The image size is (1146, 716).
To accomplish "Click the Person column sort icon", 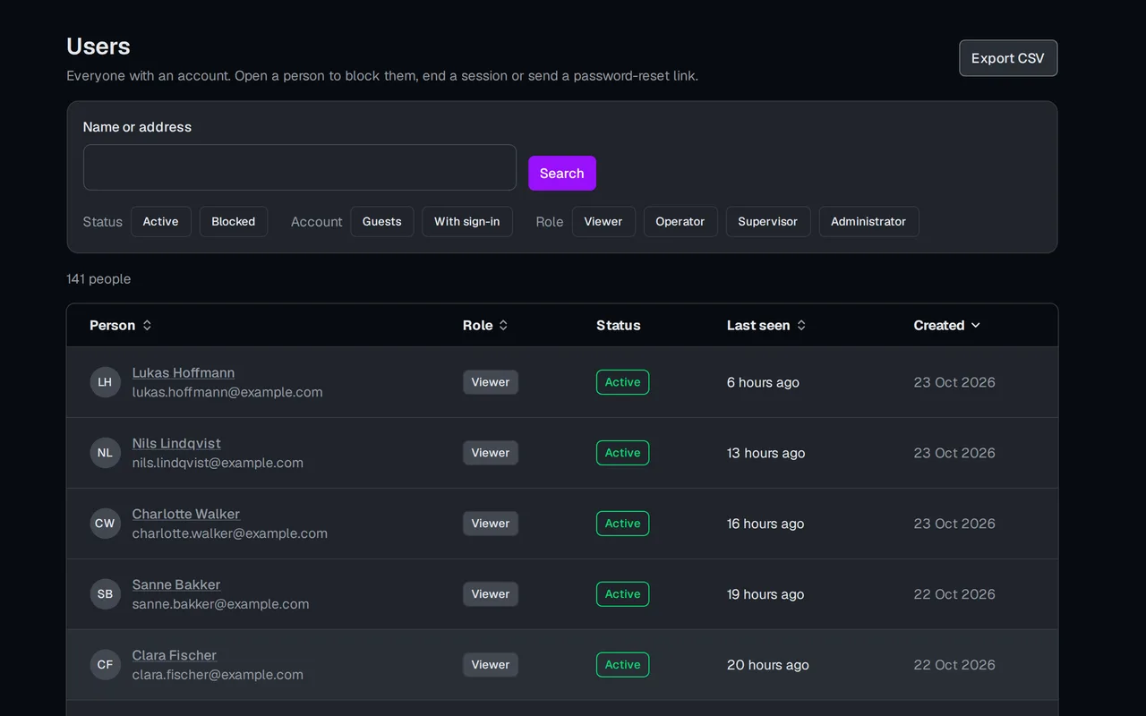I will click(x=147, y=325).
